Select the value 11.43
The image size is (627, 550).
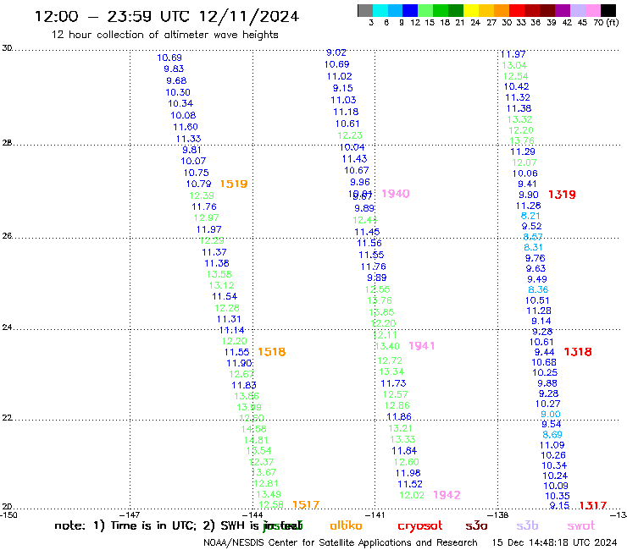354,159
